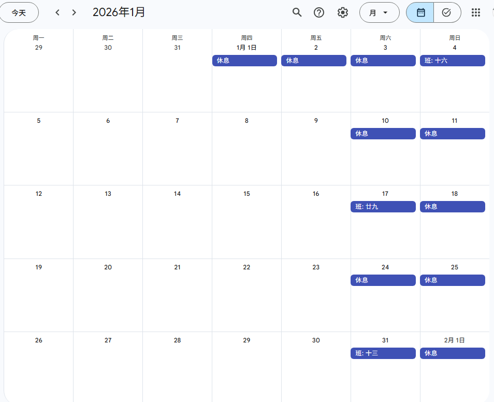The width and height of the screenshot is (494, 402).
Task: Open the Google apps grid
Action: (475, 12)
